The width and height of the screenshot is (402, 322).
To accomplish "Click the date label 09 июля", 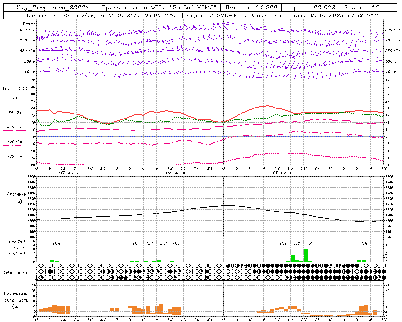I will (x=282, y=173).
